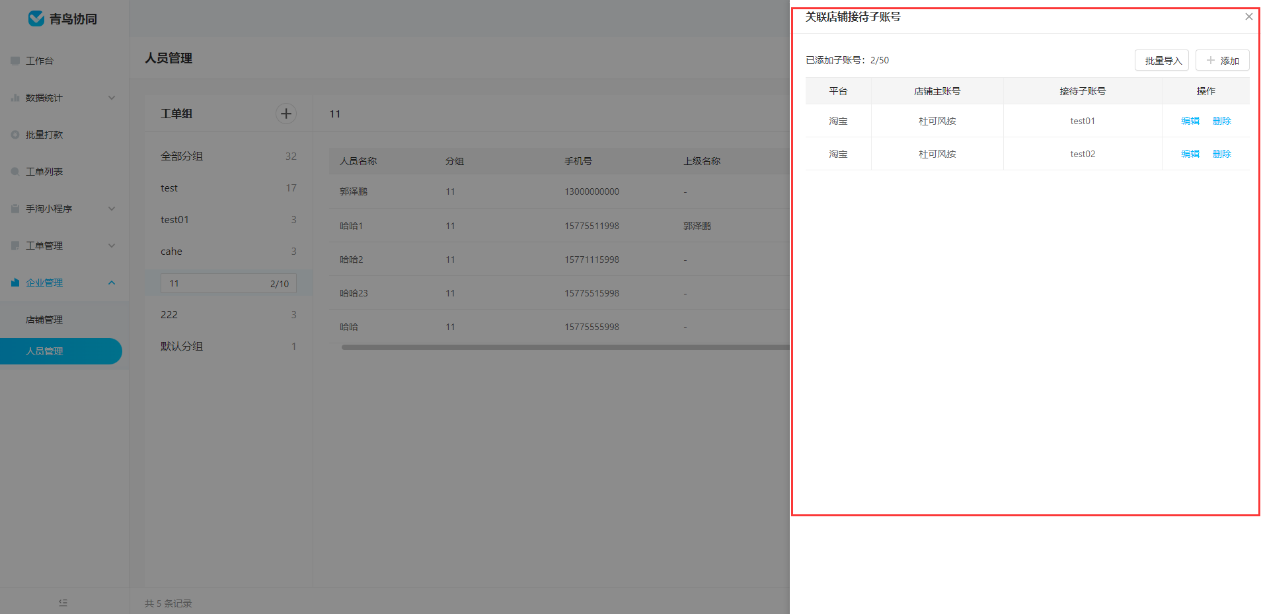
Task: Click the 数据统计 chart icon
Action: click(15, 98)
